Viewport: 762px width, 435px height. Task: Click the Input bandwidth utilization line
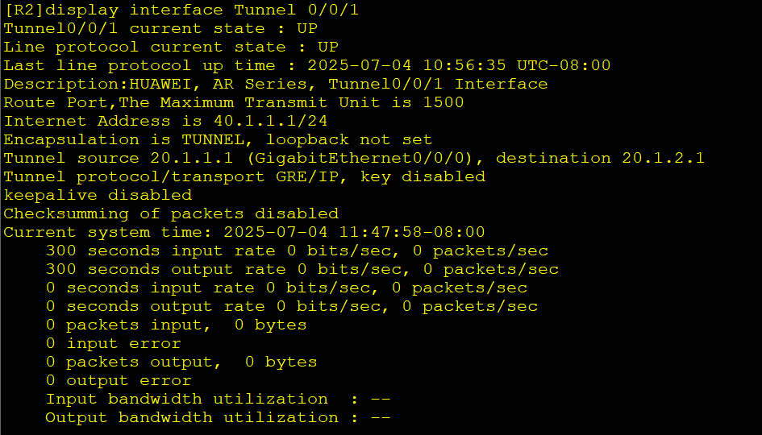coord(219,399)
